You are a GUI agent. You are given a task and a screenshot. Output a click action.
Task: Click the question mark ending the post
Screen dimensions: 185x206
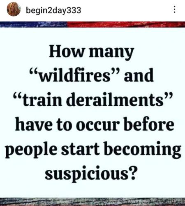(x=133, y=173)
